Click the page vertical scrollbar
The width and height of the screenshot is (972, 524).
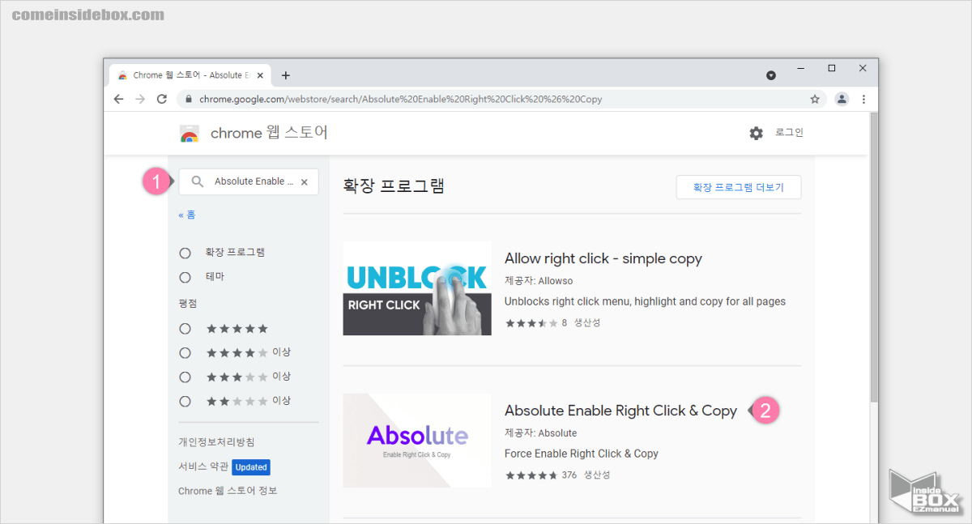point(873,258)
